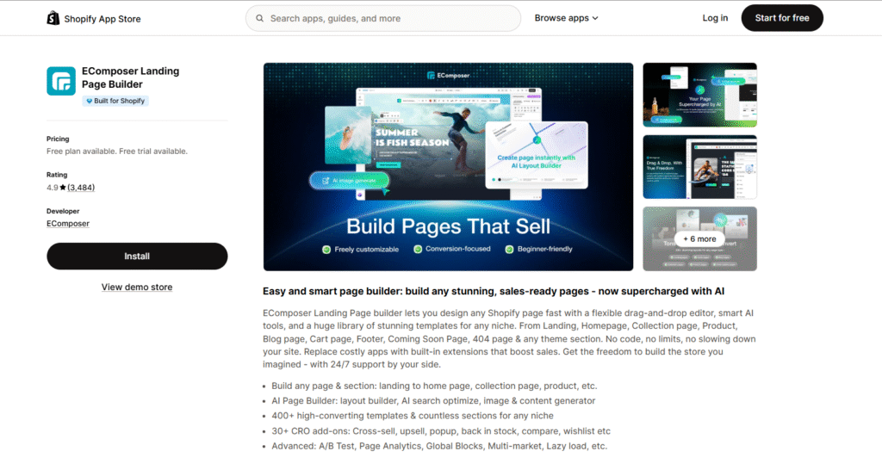Click the Install button
This screenshot has width=882, height=470.
pyautogui.click(x=137, y=257)
